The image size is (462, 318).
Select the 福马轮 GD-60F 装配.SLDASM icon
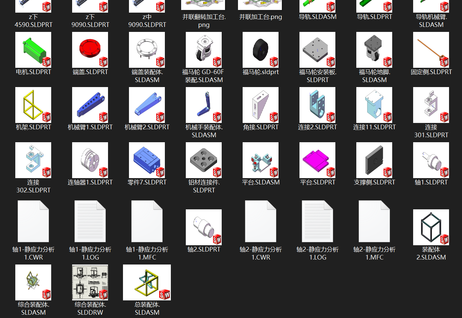pos(204,50)
